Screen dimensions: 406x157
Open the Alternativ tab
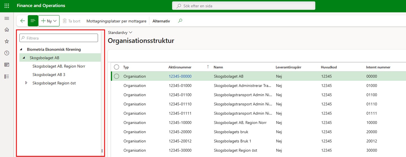[161, 21]
